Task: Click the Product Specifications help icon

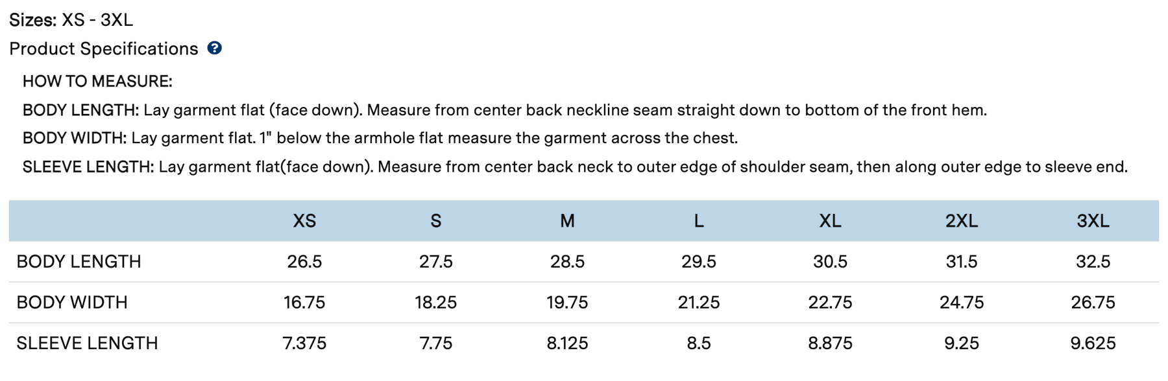Action: tap(215, 48)
